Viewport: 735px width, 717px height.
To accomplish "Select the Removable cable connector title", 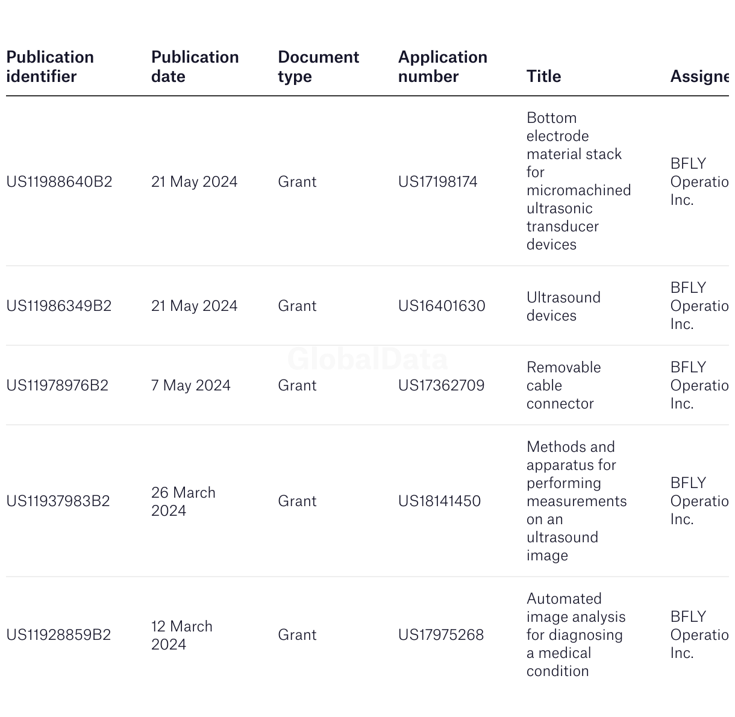I will pos(563,385).
